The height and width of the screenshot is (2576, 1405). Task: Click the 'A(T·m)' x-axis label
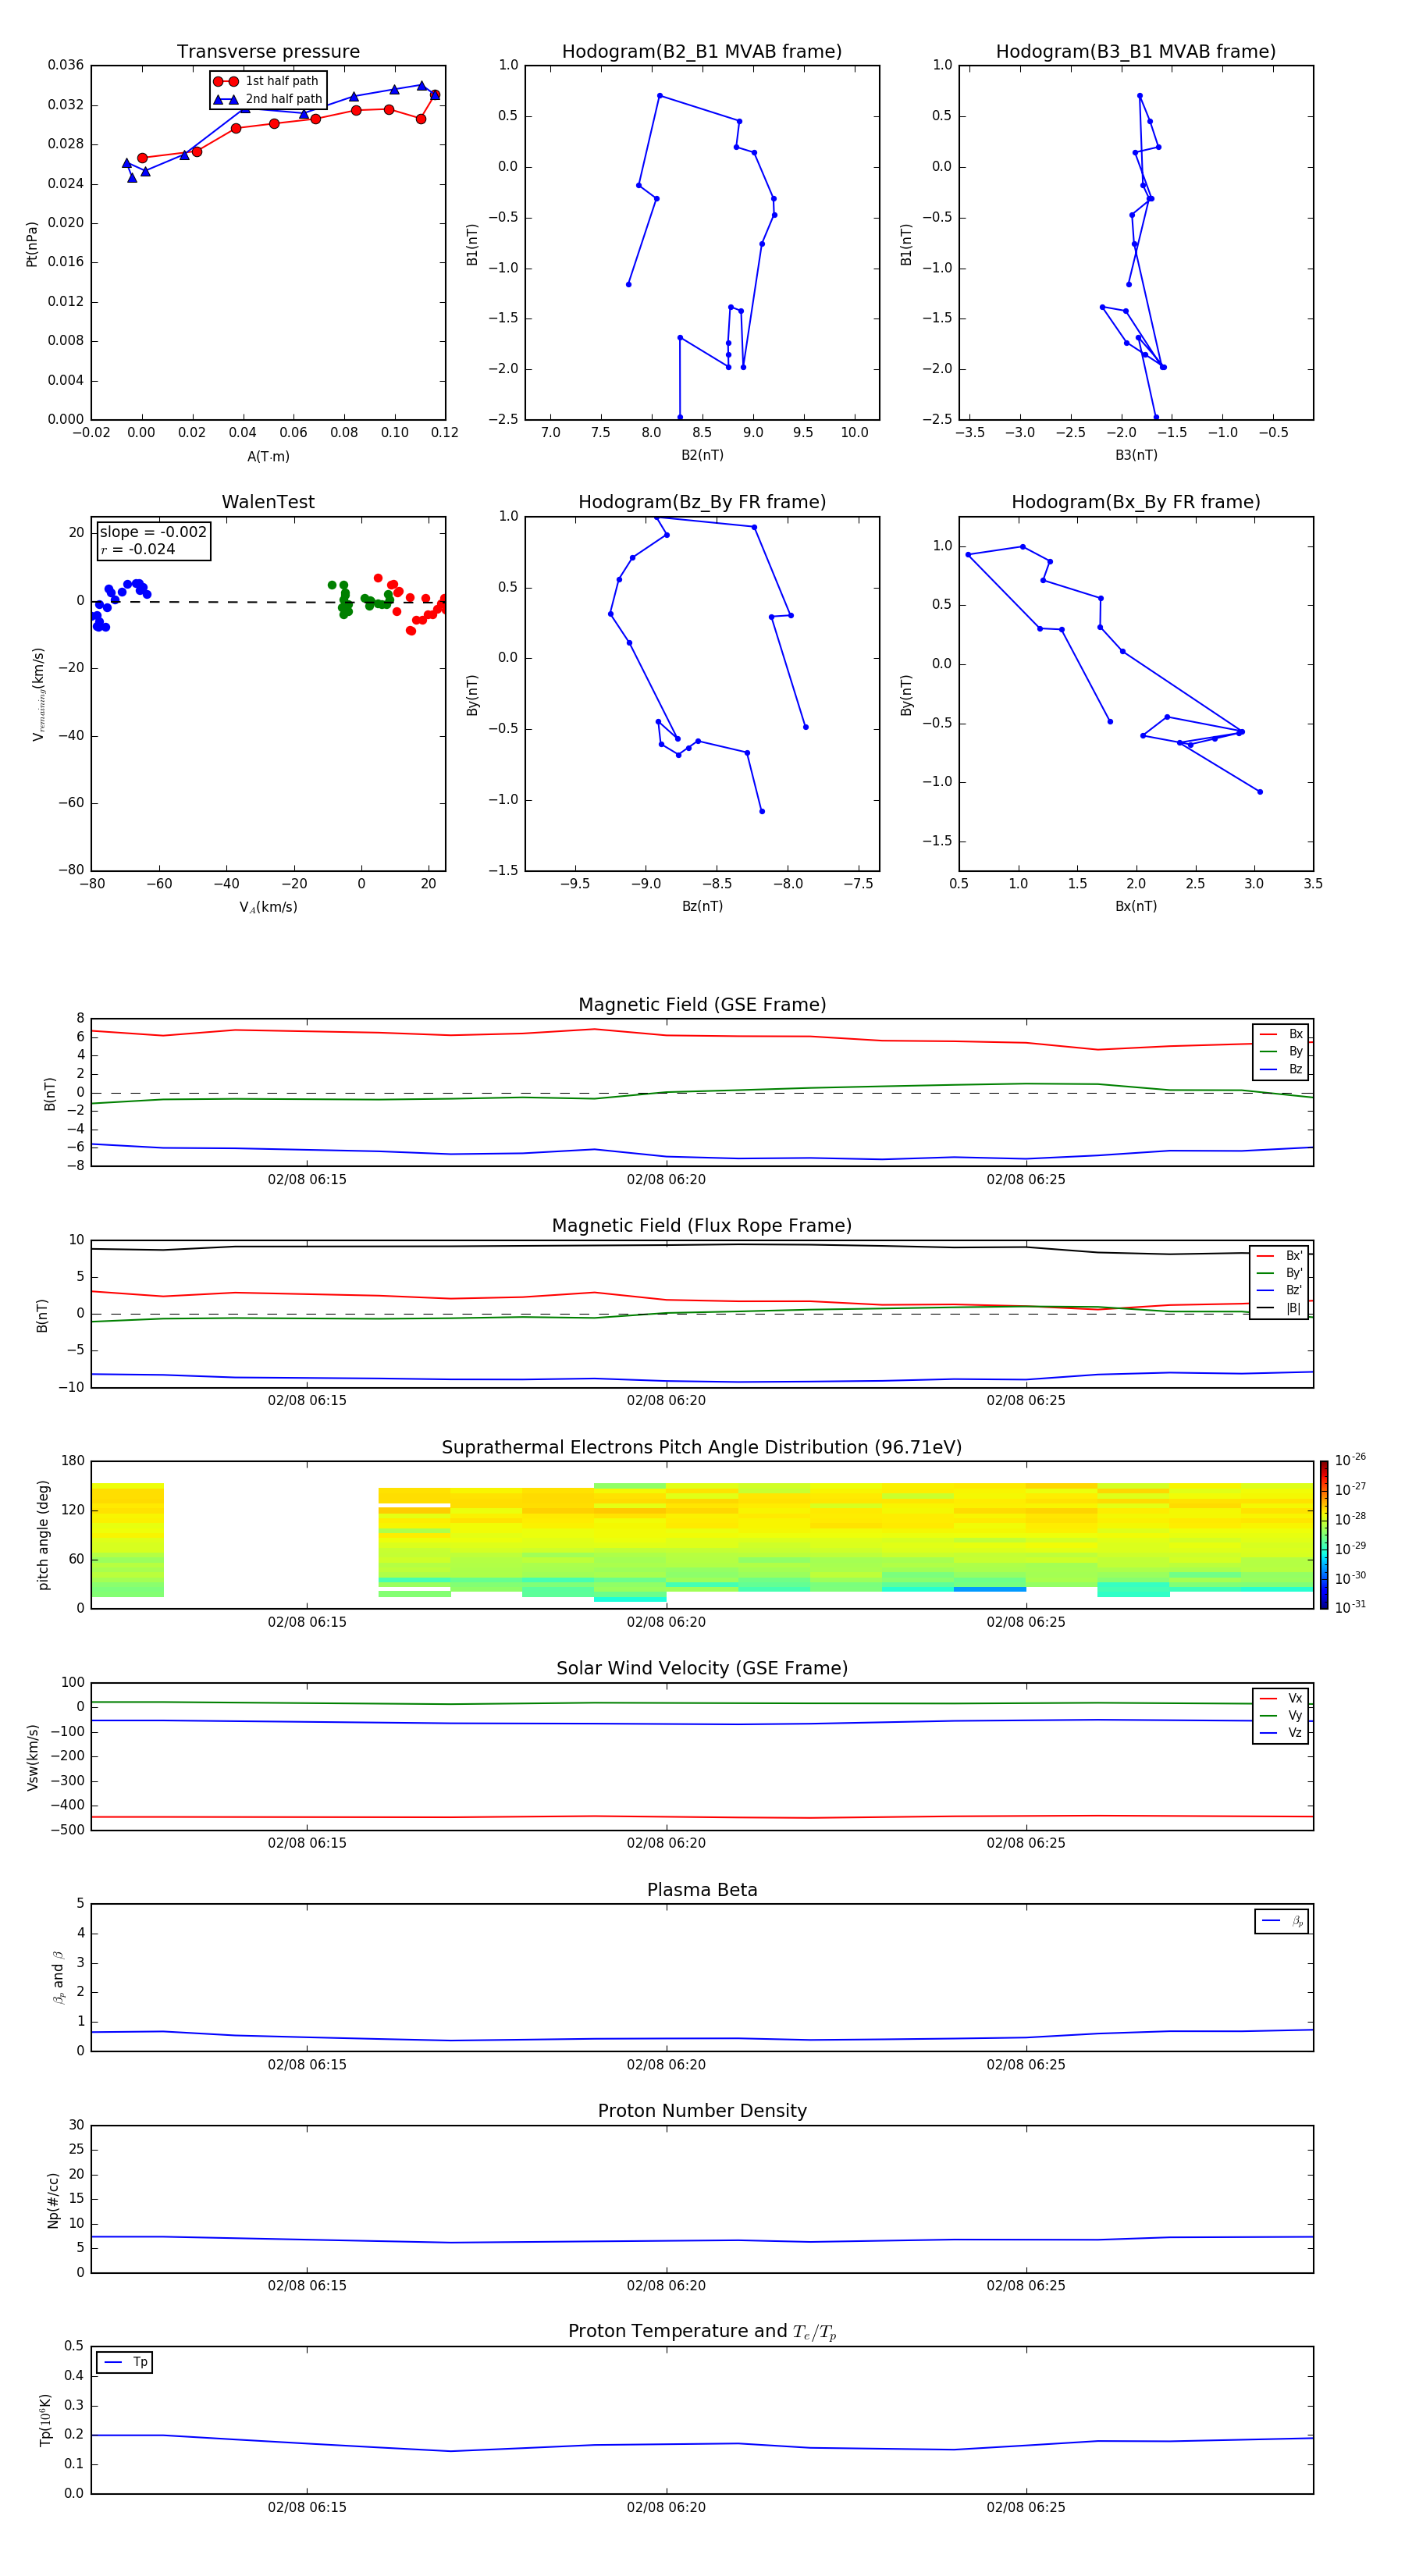268,457
